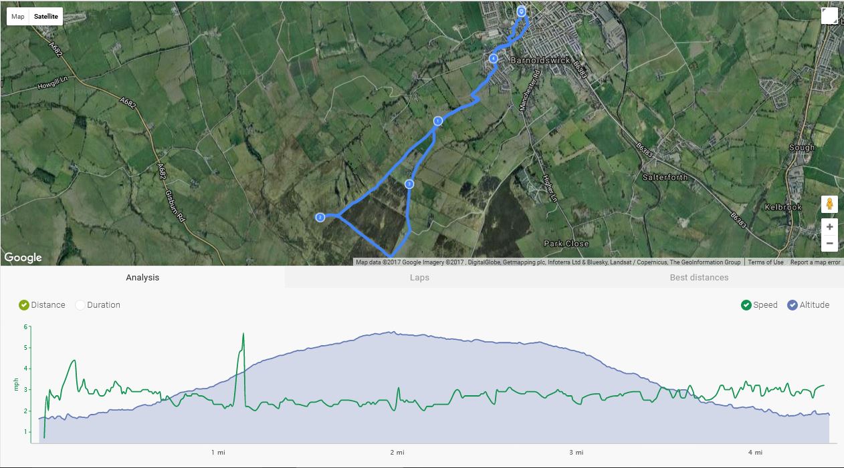
Task: Toggle fullscreen map view
Action: [x=829, y=16]
